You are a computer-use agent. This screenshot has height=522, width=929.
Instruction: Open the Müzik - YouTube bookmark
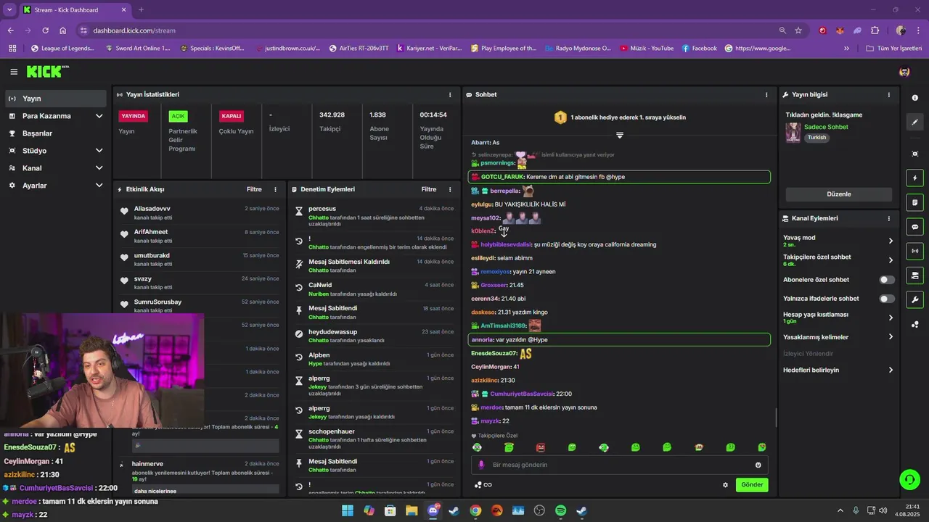tap(645, 49)
